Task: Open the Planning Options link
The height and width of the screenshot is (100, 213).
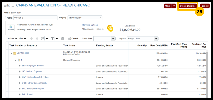Action: click(x=90, y=25)
